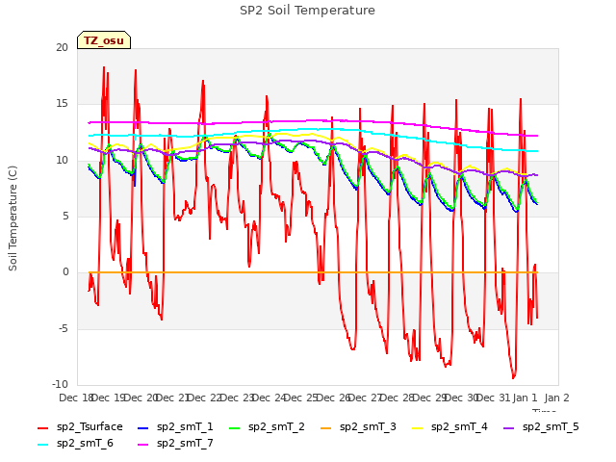This screenshot has height=462, width=616.
Task: Click the Jan 2 x-axis label
Action: (x=556, y=398)
